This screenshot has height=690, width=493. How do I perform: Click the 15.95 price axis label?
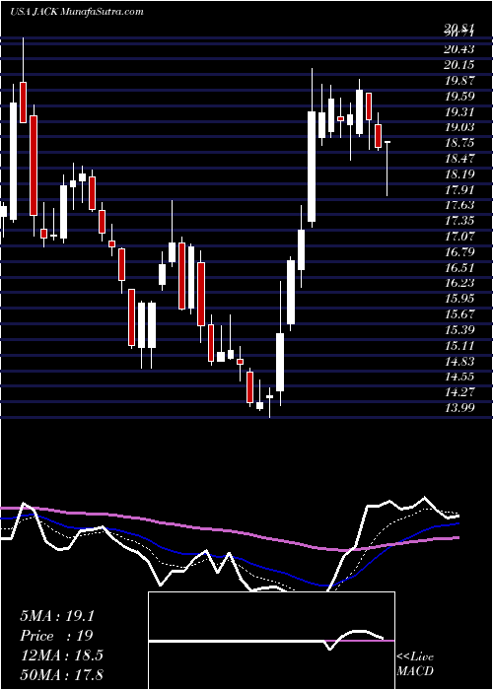[458, 300]
